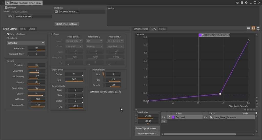The width and height of the screenshot is (262, 140).
Task: Click the horizontal fit-to-view icon under graph
Action: (x=251, y=110)
